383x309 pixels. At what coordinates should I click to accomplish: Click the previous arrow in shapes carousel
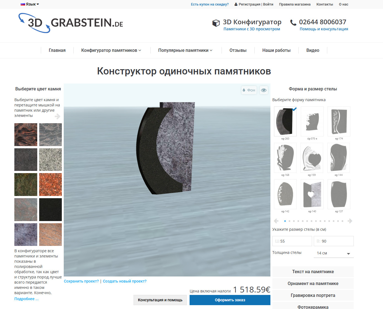[x=276, y=221]
